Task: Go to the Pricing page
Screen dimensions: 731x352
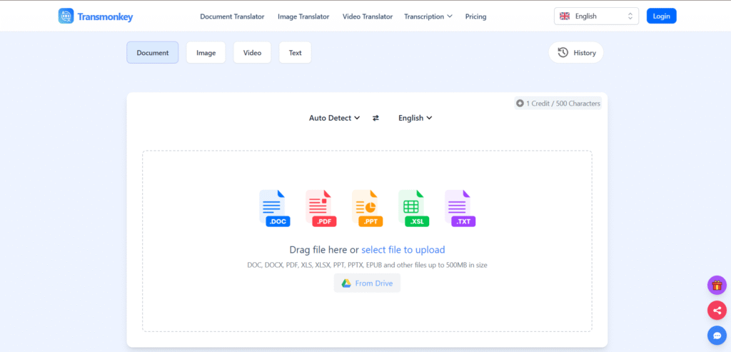Action: tap(475, 16)
